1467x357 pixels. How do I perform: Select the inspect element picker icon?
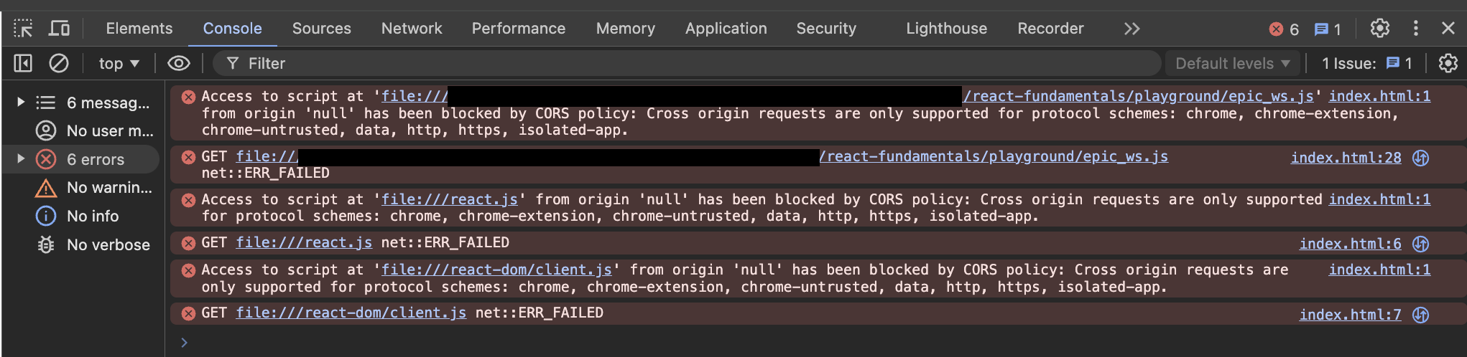click(x=23, y=29)
